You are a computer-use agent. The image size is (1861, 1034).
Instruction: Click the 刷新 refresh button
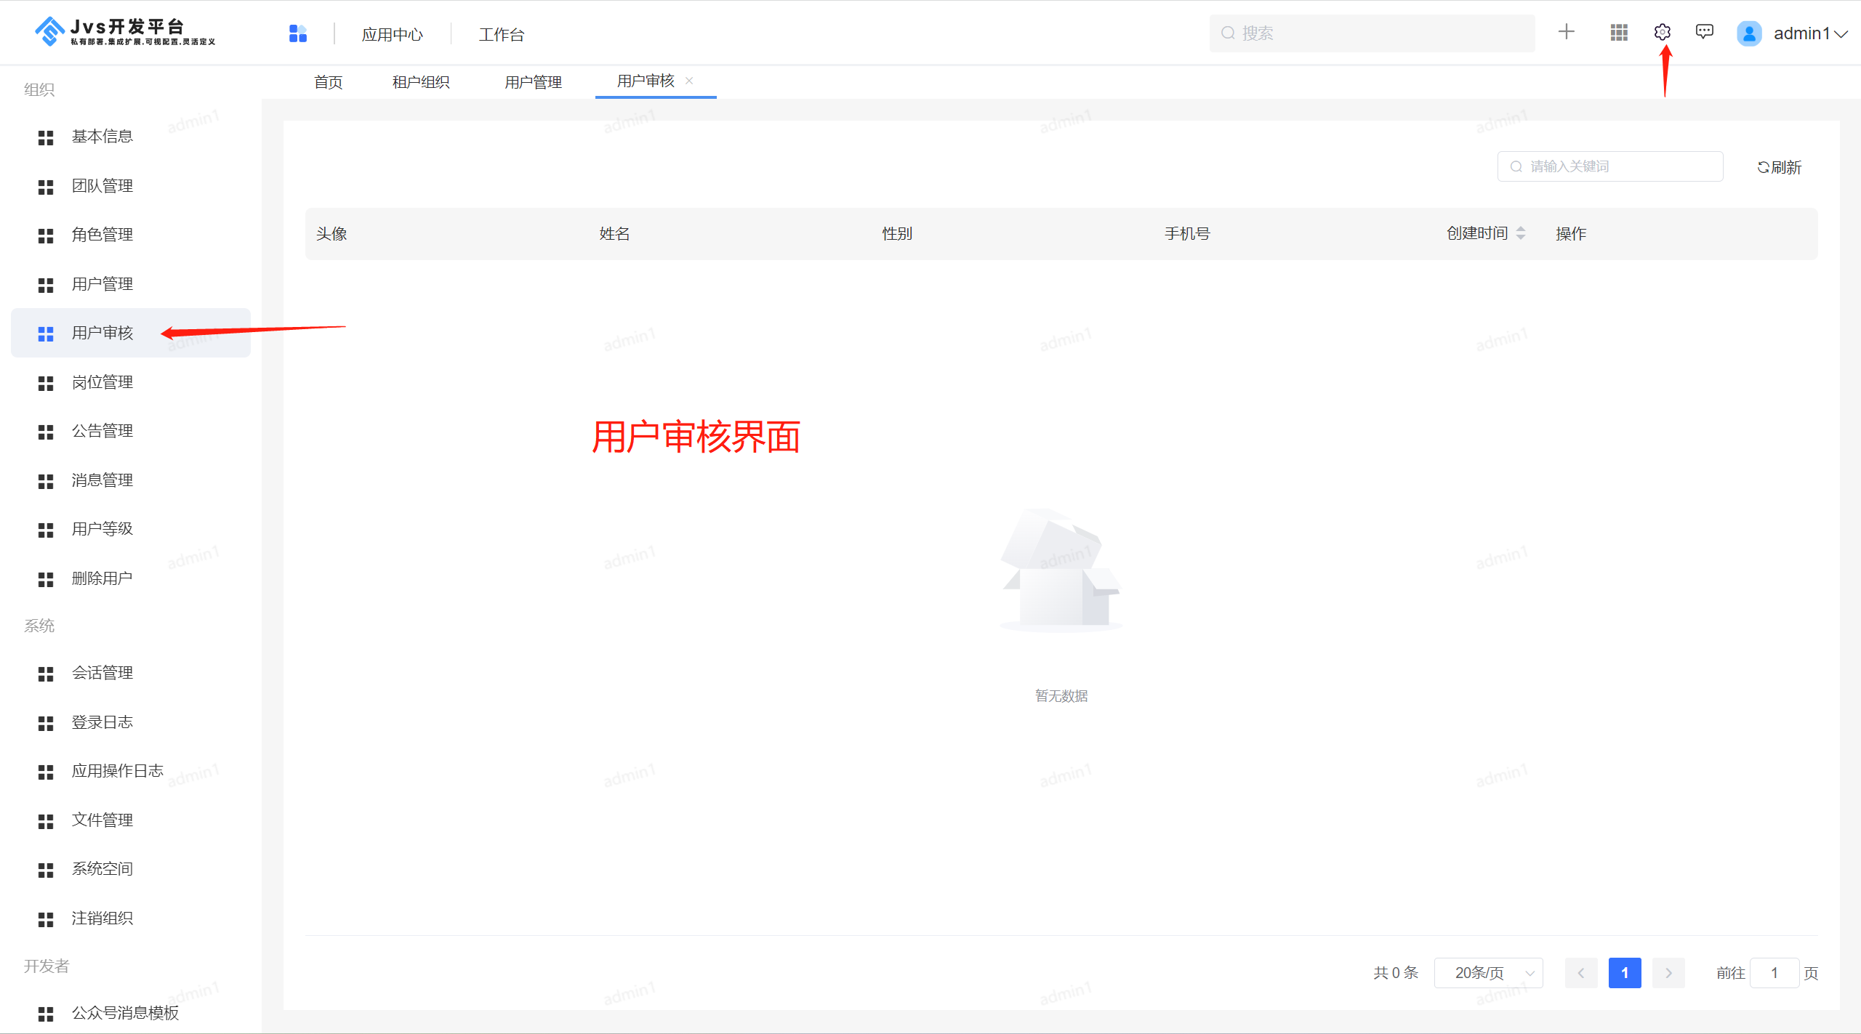pos(1779,167)
